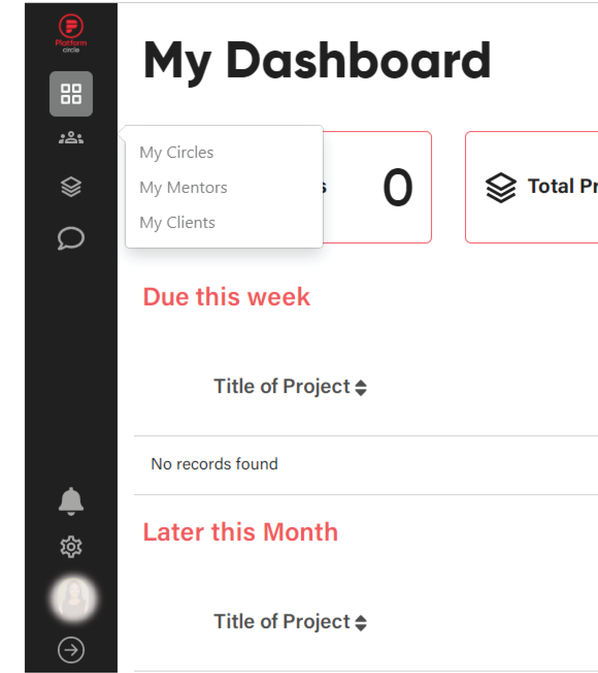Sort Title of Project under Later this Month
This screenshot has width=598, height=673.
click(x=290, y=622)
